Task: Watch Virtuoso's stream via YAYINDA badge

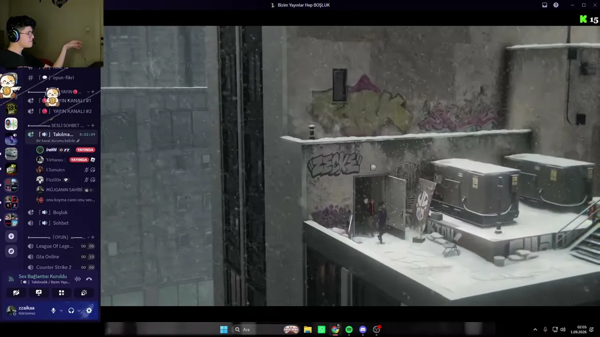Action: [79, 160]
